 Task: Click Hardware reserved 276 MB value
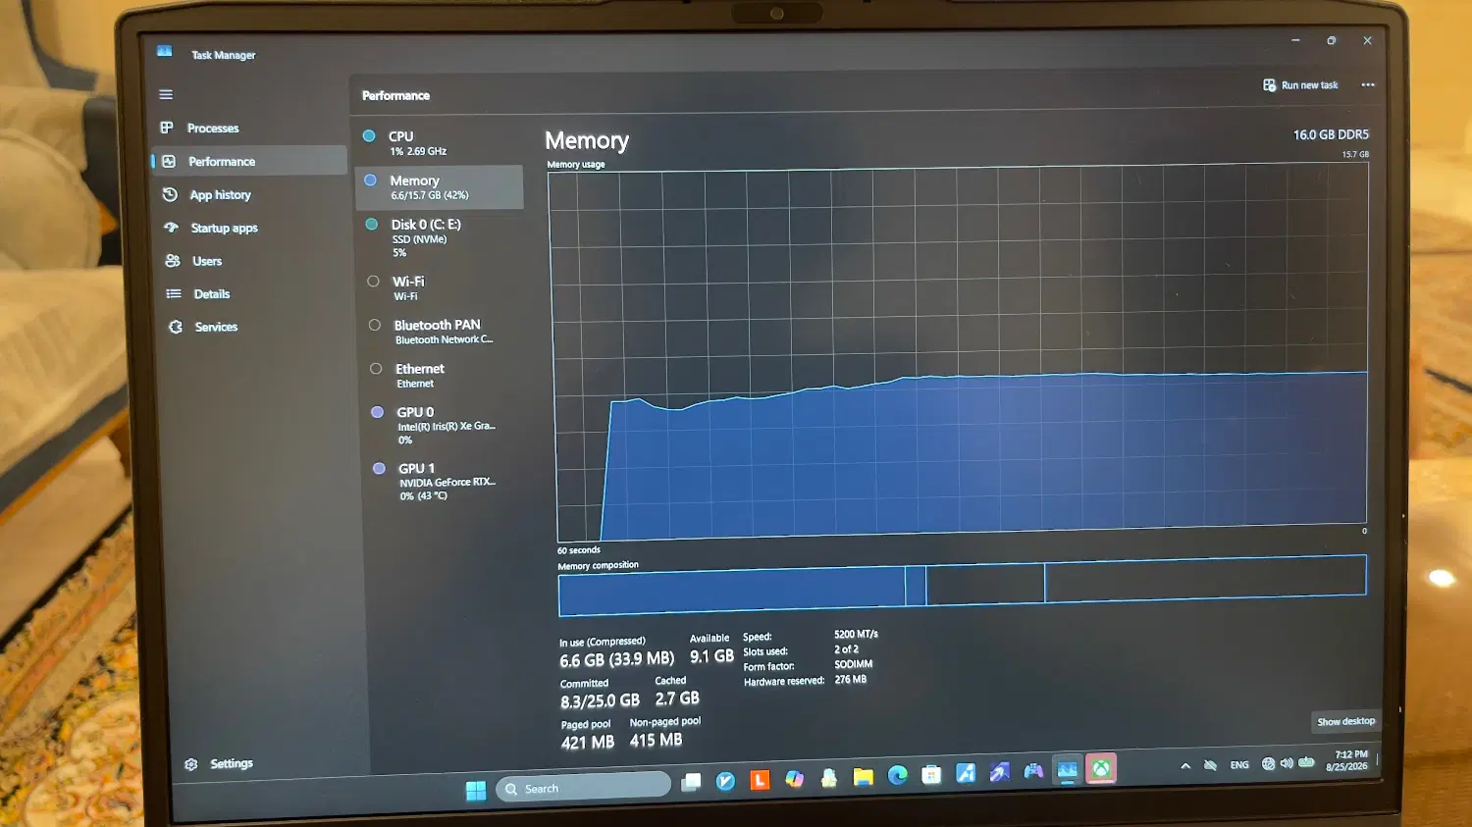pos(850,679)
